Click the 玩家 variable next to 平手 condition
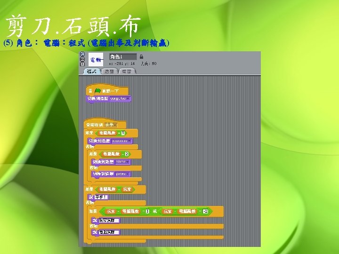This screenshot has width=339, height=254. [x=127, y=190]
